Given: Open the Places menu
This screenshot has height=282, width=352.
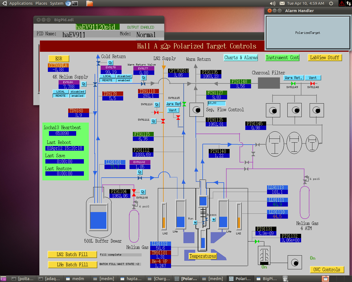Looking at the screenshot, I should click(41, 3).
